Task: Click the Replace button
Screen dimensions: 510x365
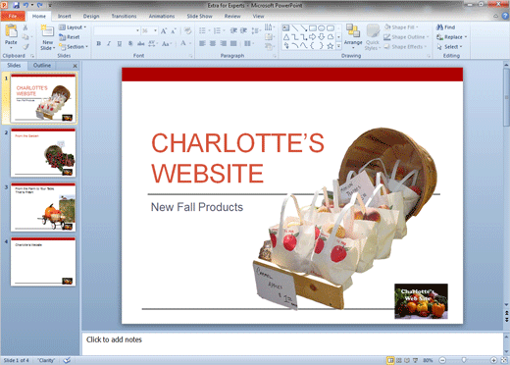Action: coord(452,37)
